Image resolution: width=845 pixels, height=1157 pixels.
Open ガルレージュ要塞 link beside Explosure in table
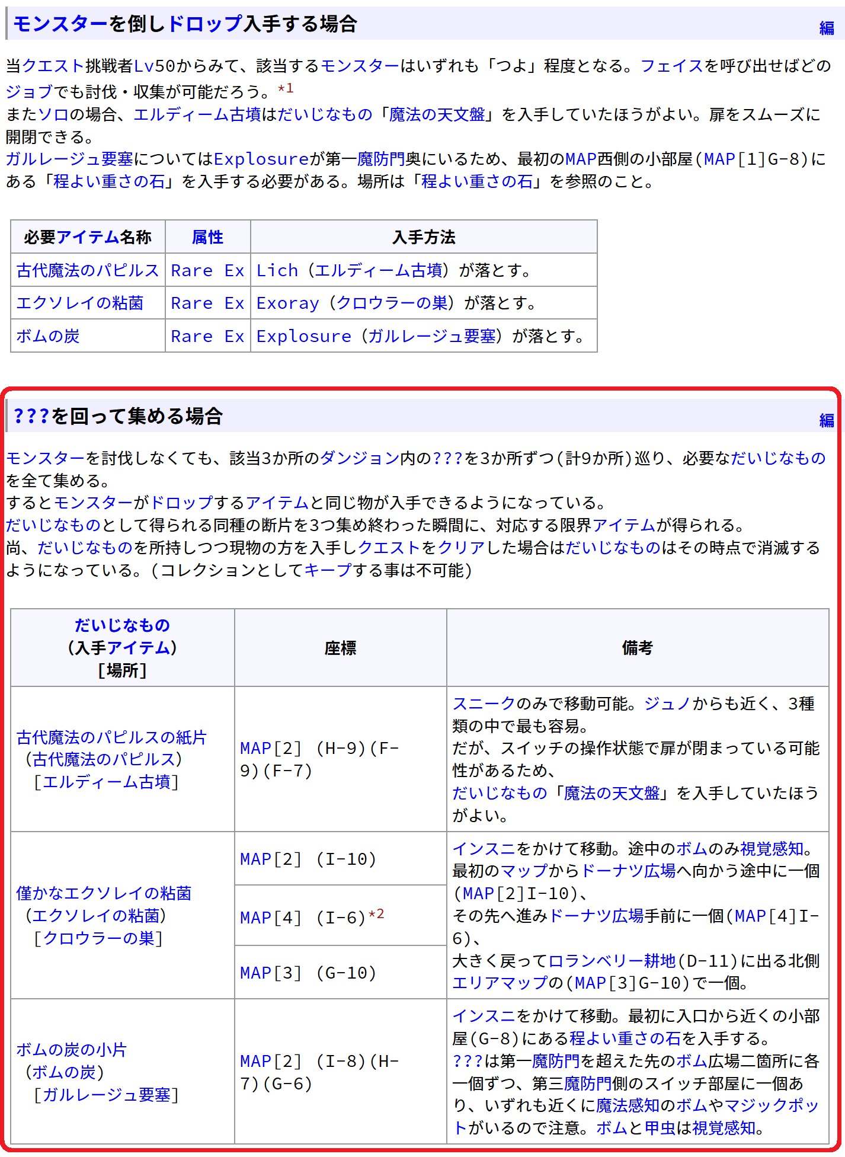[432, 336]
